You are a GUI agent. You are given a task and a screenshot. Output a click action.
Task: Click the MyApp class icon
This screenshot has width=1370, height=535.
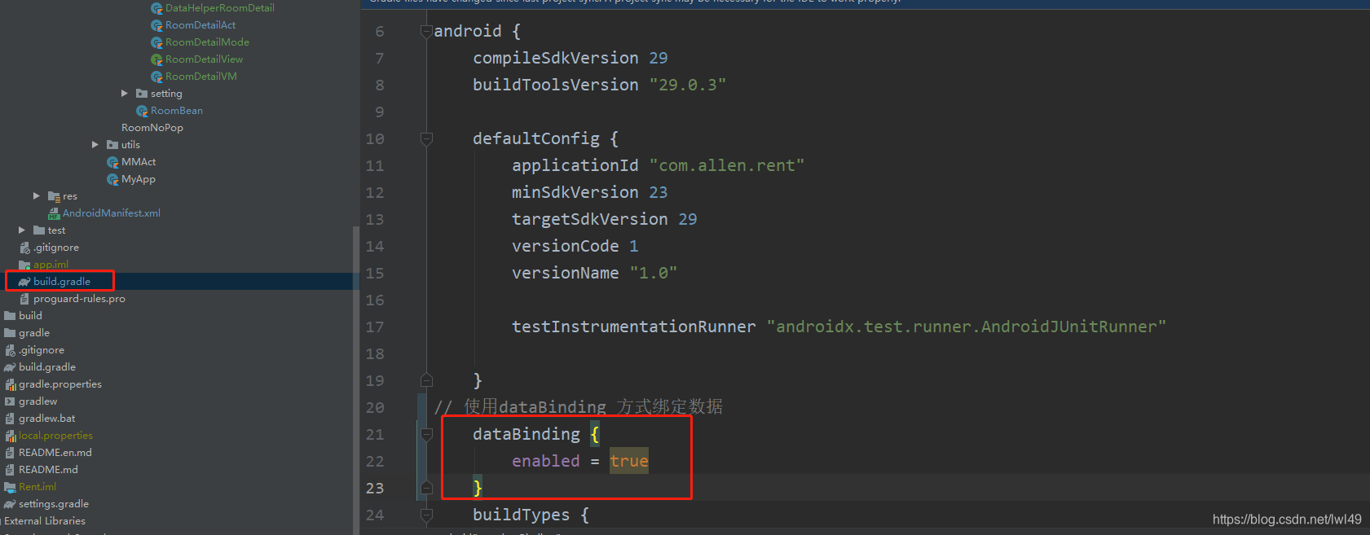click(x=112, y=179)
